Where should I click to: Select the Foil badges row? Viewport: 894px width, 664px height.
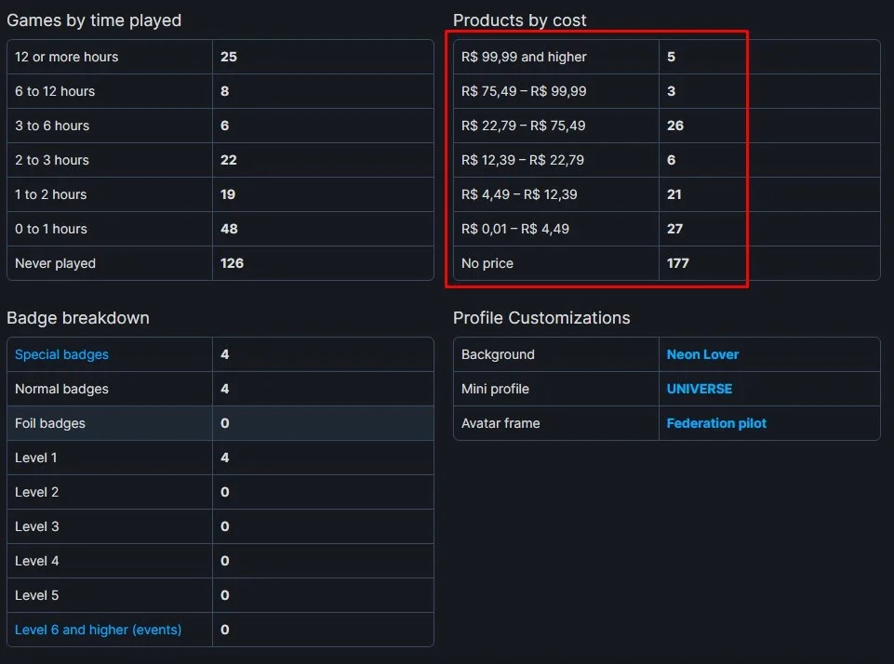pyautogui.click(x=220, y=423)
